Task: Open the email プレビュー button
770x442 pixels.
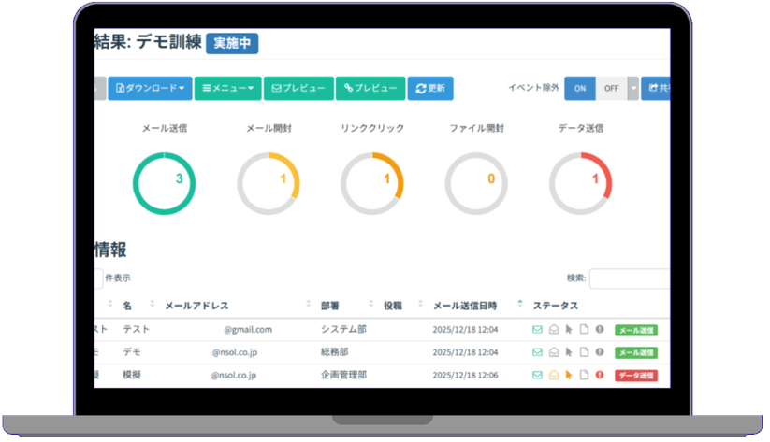Action: pos(298,89)
